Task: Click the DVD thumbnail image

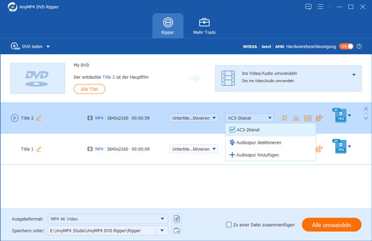Action: point(37,78)
